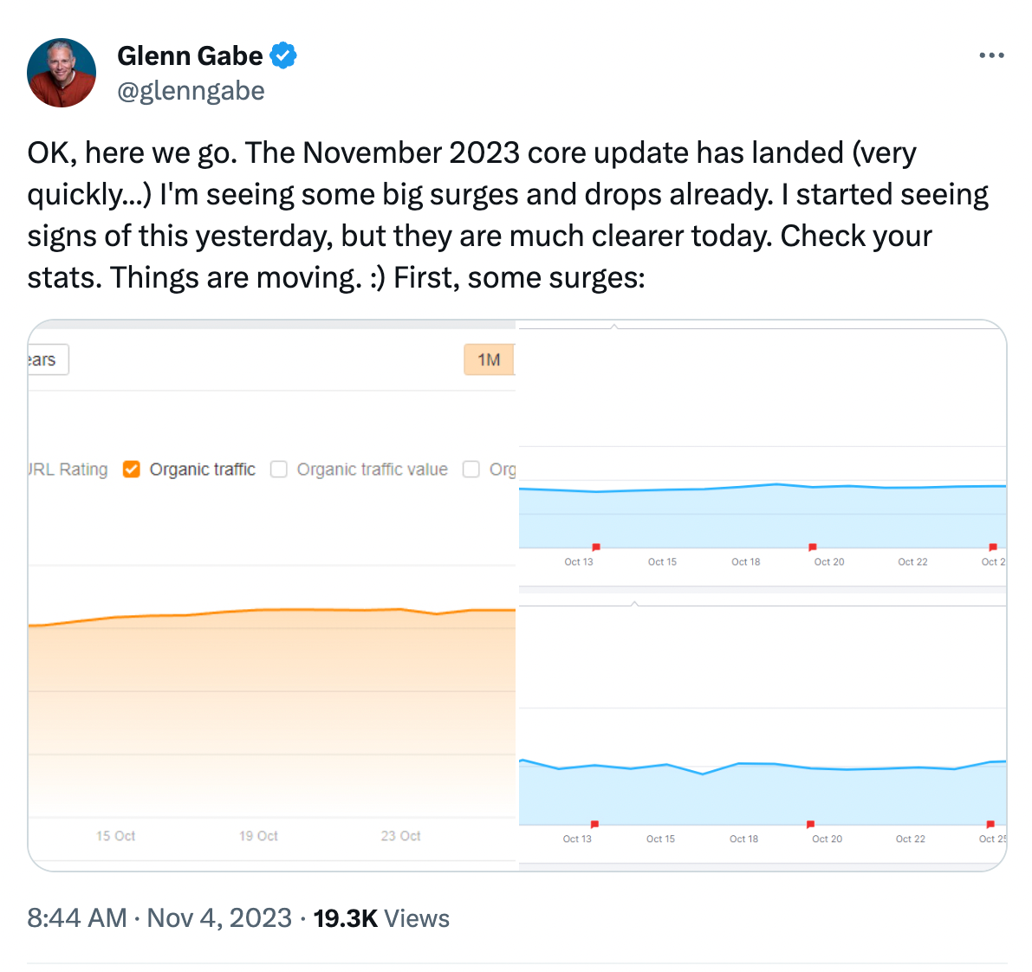Click the @glenngabe handle

[191, 90]
